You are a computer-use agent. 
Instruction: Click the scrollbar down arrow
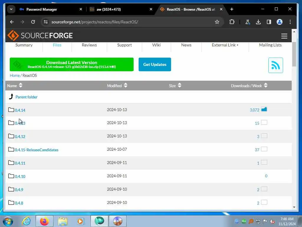tap(294, 207)
